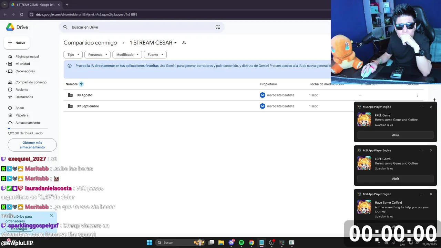441x248 pixels.
Task: Click Abrir on first FREE Gems notification
Action: pos(396,135)
